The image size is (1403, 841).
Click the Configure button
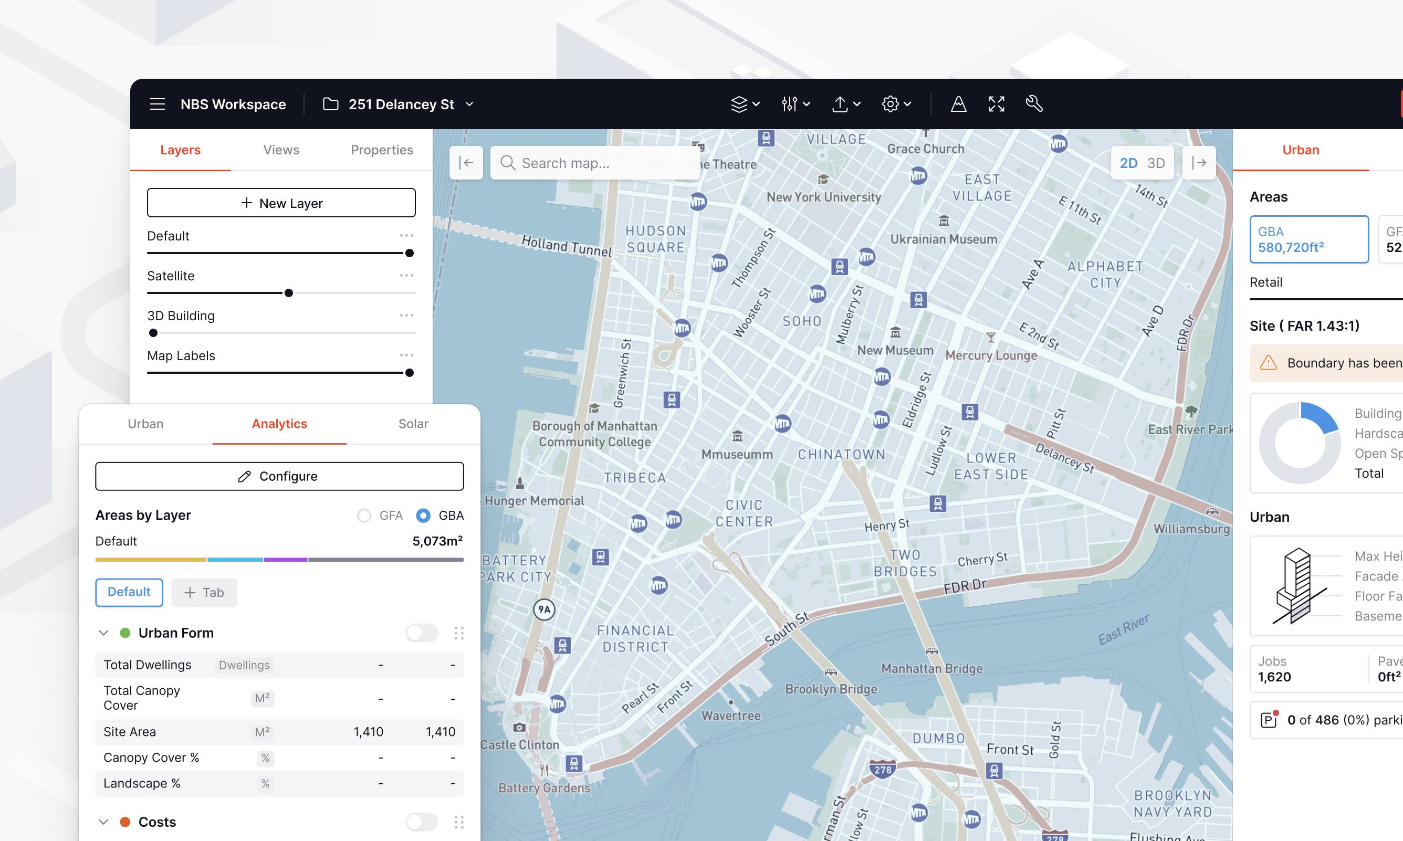click(x=279, y=476)
